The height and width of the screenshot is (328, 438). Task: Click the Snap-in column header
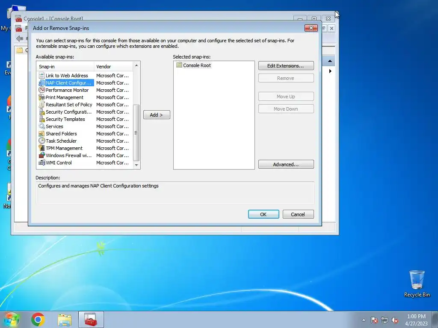tap(65, 67)
